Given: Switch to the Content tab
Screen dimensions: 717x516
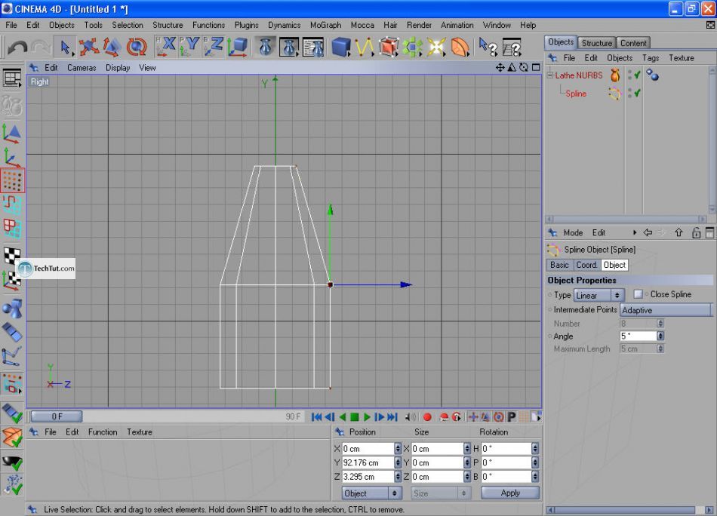Looking at the screenshot, I should coord(633,43).
